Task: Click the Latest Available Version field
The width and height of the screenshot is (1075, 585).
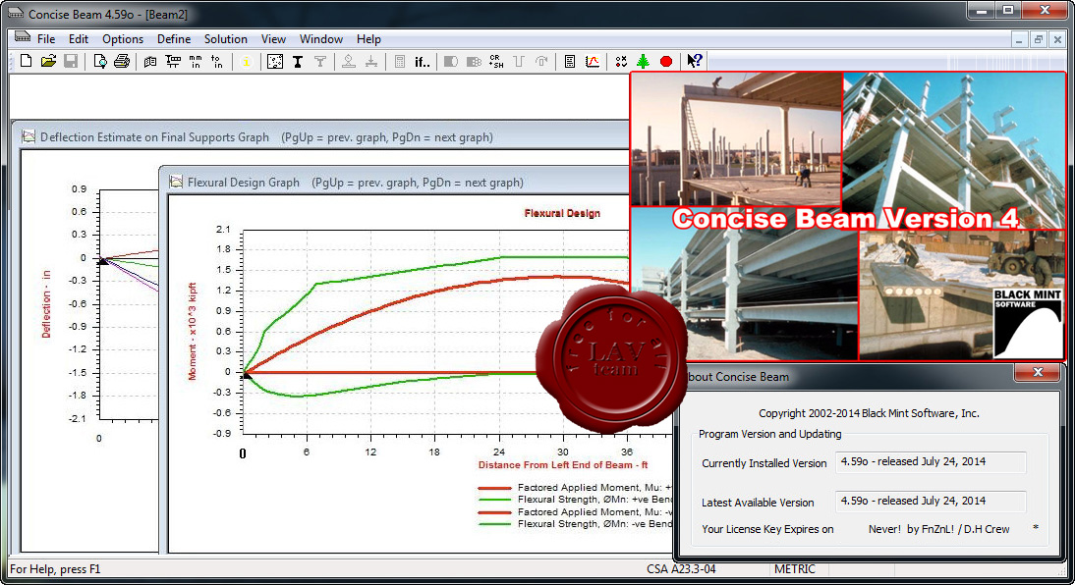Action: (931, 501)
